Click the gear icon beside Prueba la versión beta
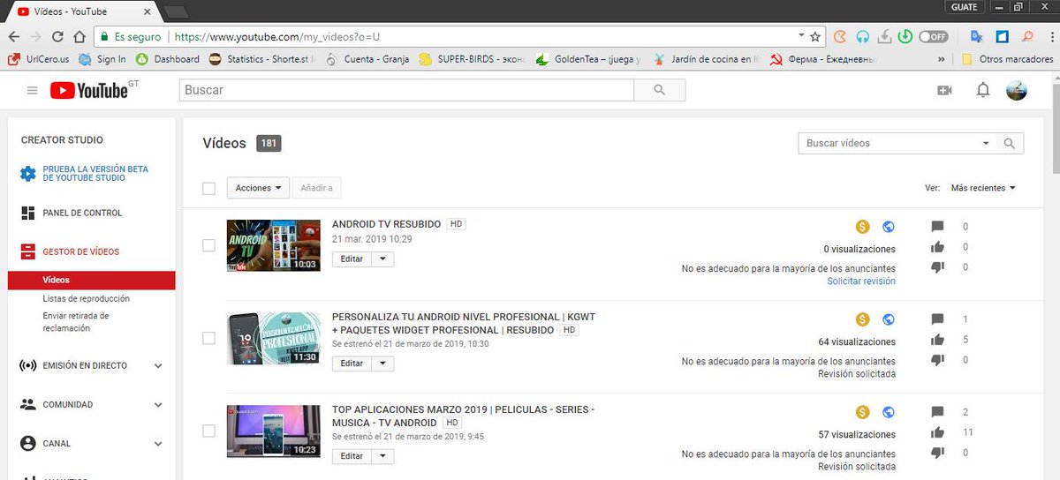This screenshot has width=1060, height=480. [x=28, y=173]
